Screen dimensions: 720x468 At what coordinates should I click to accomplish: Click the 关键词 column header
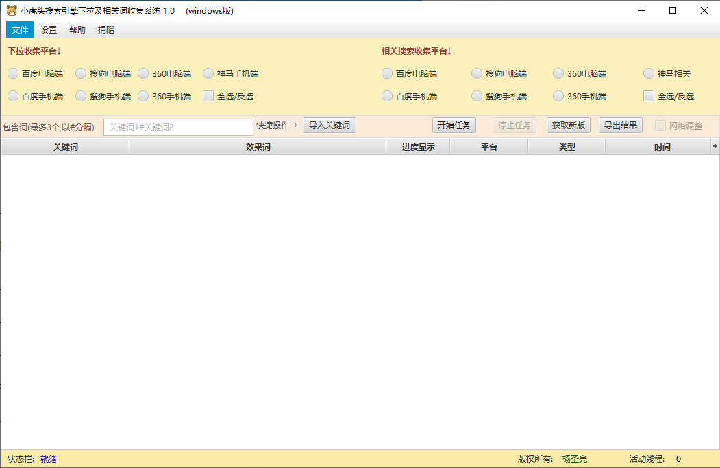[65, 147]
